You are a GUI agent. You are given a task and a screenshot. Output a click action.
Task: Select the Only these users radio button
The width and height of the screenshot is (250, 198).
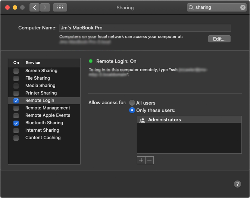132,110
